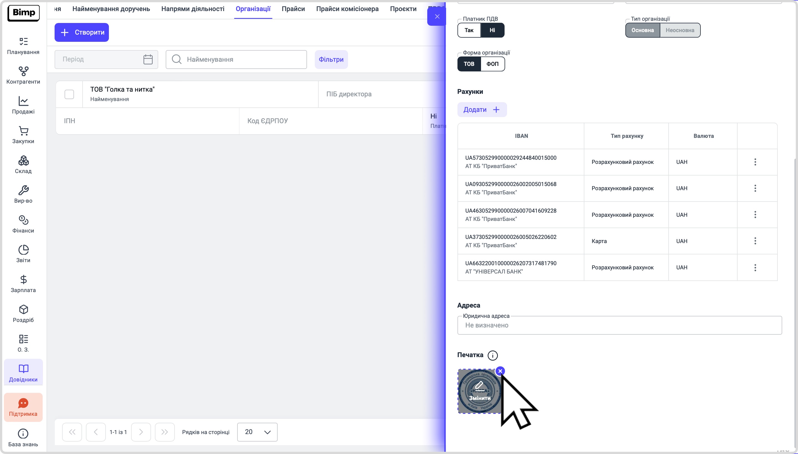Expand the rows per page dropdown
Screen dimensions: 798x454
click(257, 432)
